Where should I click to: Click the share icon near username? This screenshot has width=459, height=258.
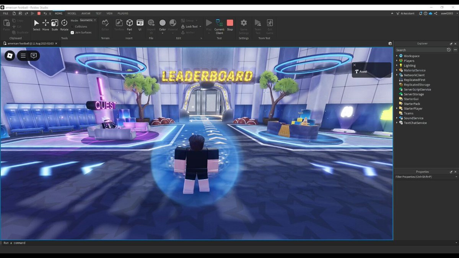435,13
